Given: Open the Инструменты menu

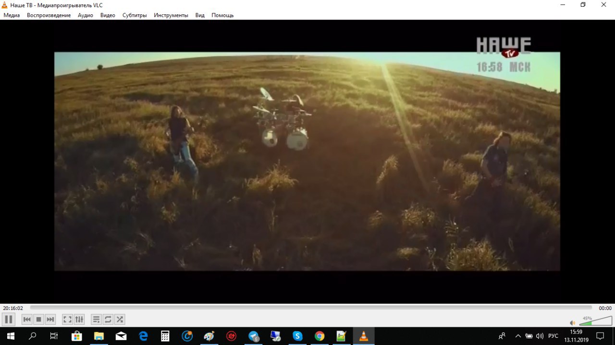Looking at the screenshot, I should point(171,15).
